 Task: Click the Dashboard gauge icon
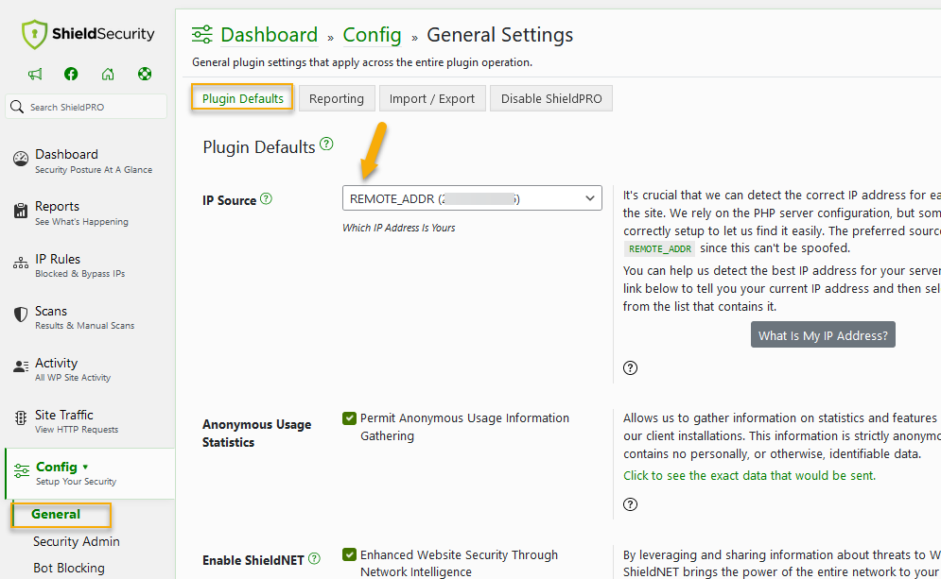click(21, 159)
